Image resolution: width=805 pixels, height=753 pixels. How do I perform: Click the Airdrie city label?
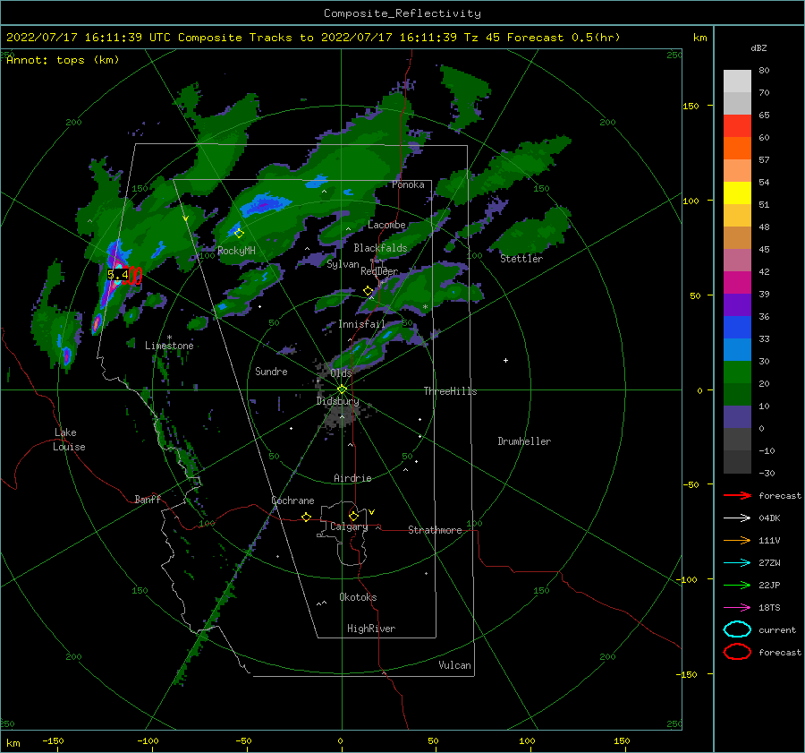(x=352, y=478)
